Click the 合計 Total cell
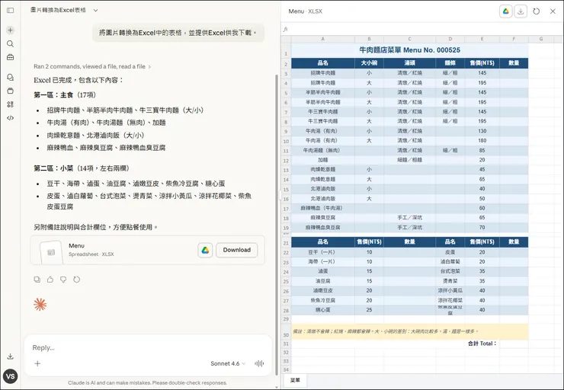This screenshot has height=390, width=564. click(482, 344)
